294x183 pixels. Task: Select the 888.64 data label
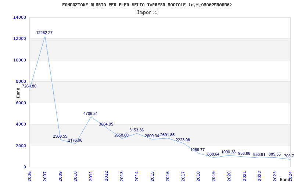[213, 154]
